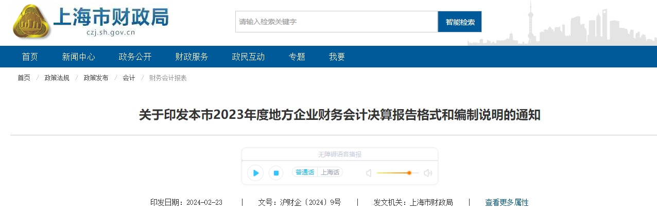Click the loud speaker icon for maximum volume
Image resolution: width=657 pixels, height=211 pixels.
tap(427, 173)
